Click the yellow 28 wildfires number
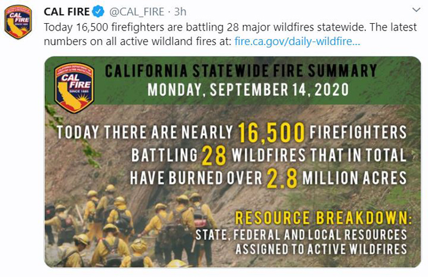 pos(214,156)
